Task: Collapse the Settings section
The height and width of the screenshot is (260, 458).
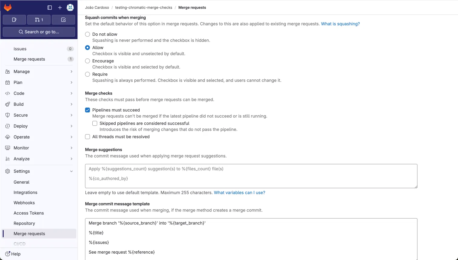Action: pyautogui.click(x=71, y=171)
